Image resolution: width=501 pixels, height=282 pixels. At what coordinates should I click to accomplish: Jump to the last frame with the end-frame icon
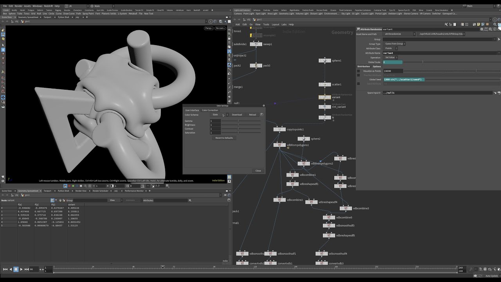click(27, 269)
